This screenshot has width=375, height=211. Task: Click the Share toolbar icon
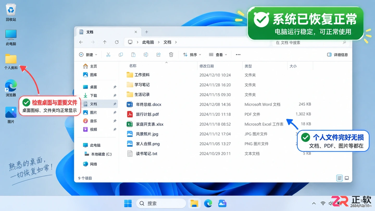pos(158,55)
